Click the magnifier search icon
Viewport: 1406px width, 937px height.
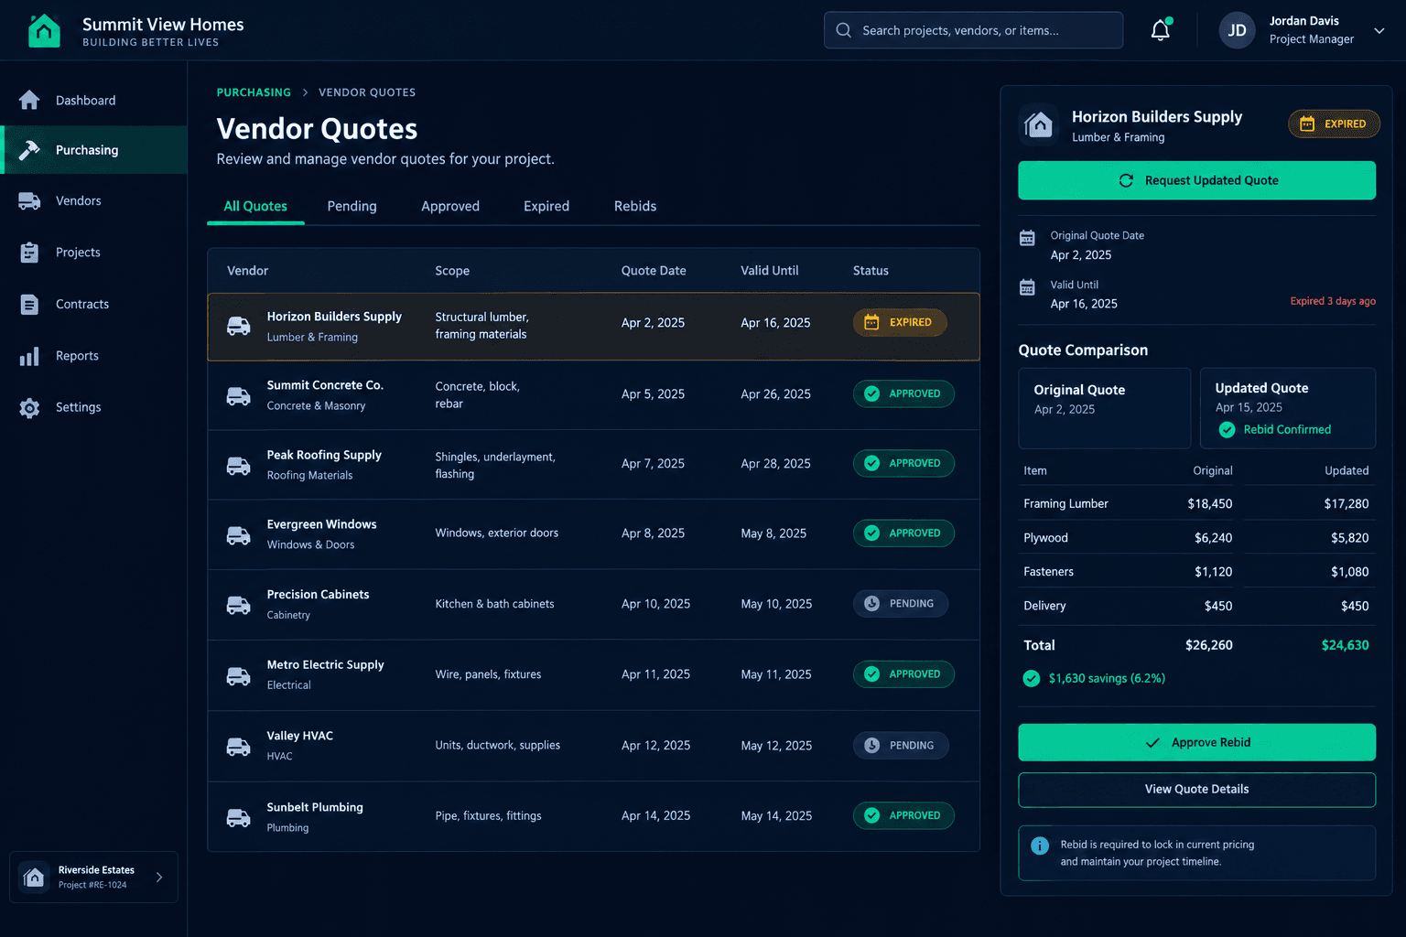click(x=843, y=30)
